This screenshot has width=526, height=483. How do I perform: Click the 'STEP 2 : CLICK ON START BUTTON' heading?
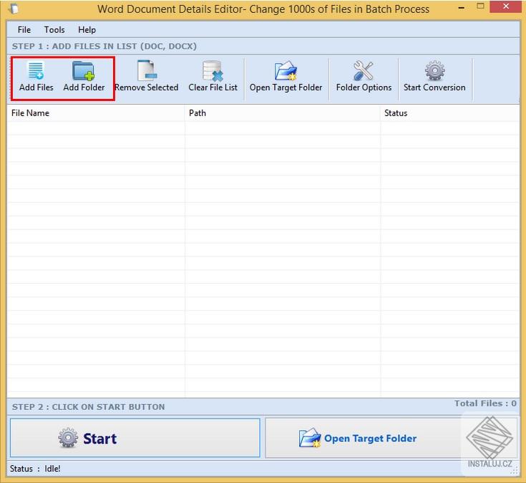pyautogui.click(x=89, y=407)
